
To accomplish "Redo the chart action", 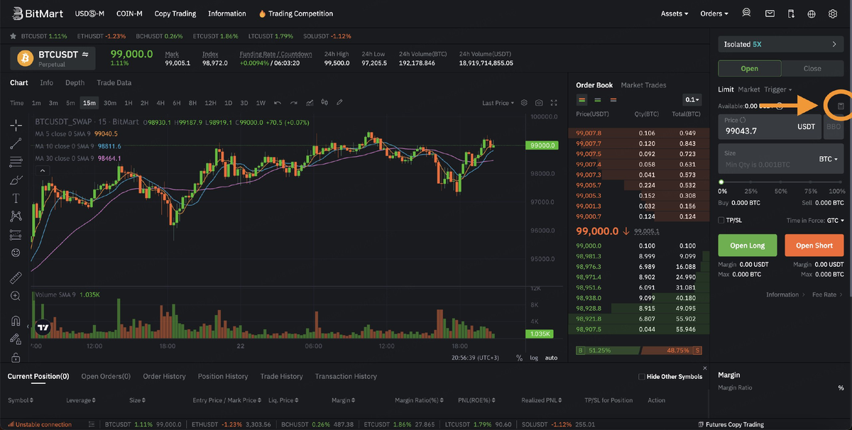I will click(293, 103).
